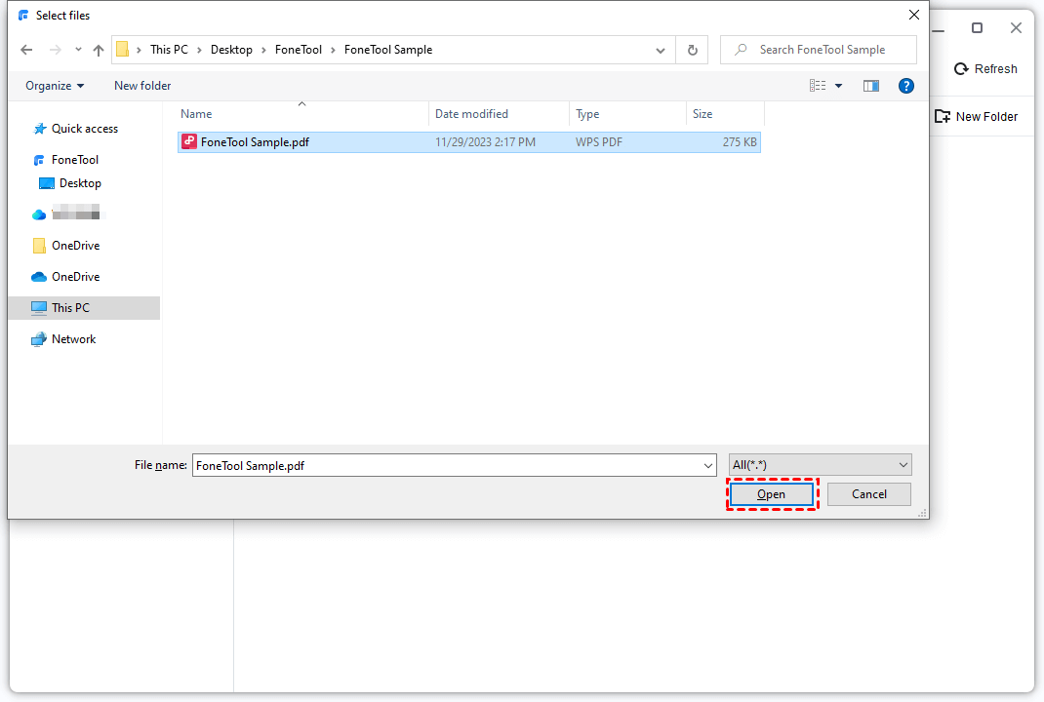This screenshot has height=702, width=1044.
Task: Click the FoneTool app Refresh button
Action: 984,69
